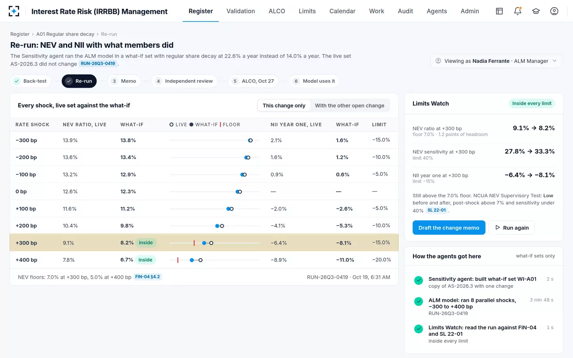This screenshot has height=358, width=573.
Task: Open the Agents tab
Action: click(437, 11)
